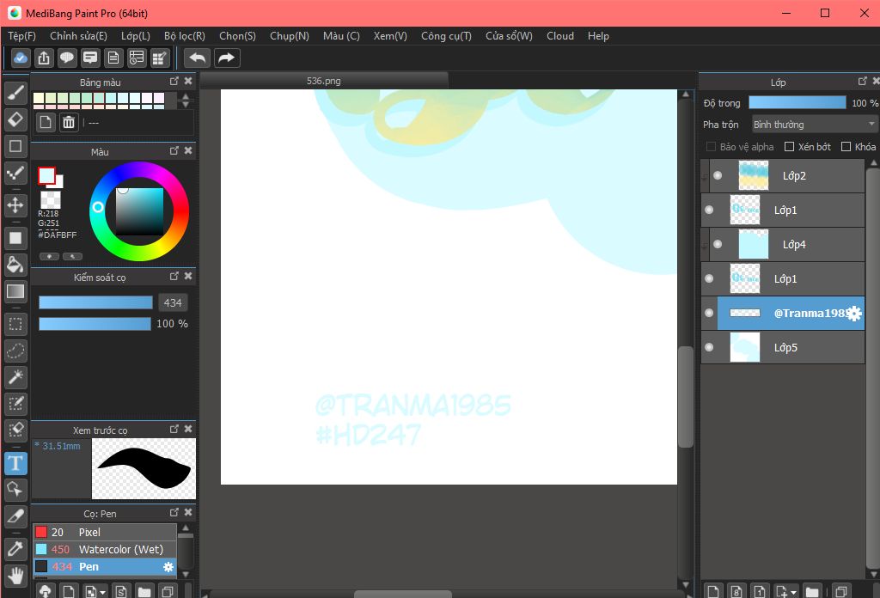Image resolution: width=880 pixels, height=598 pixels.
Task: Select the Dot/Shape brush tool
Action: tap(15, 173)
